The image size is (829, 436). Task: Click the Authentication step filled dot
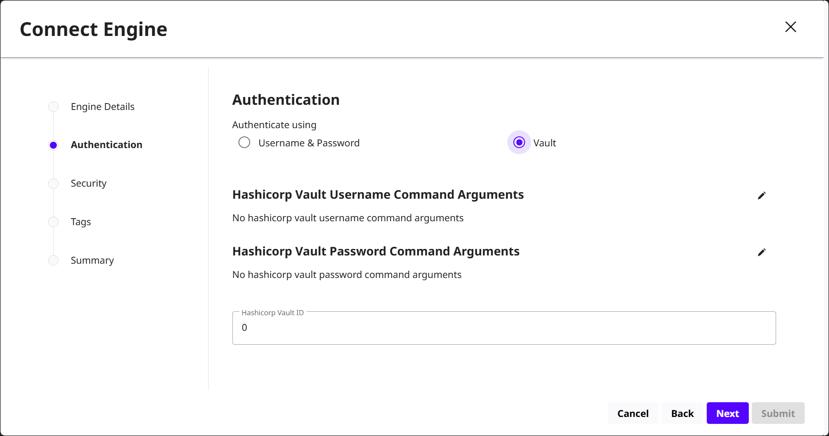53,145
